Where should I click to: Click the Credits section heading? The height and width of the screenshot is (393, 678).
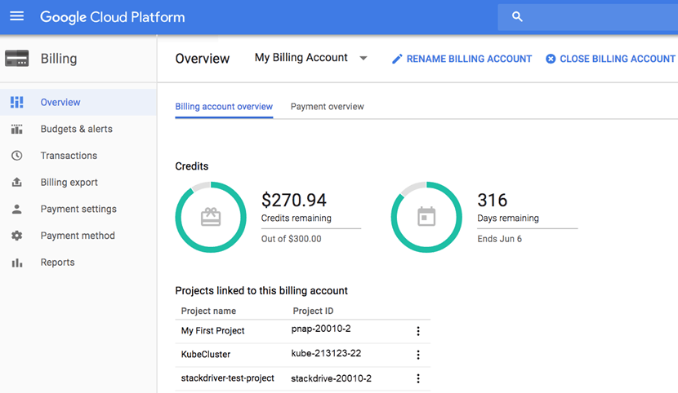point(191,166)
